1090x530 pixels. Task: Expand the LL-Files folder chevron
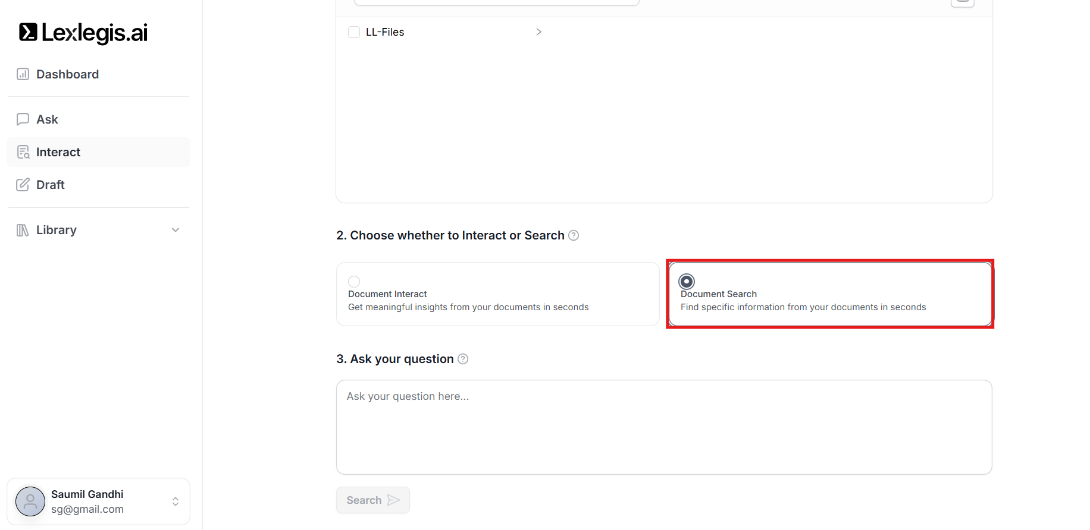click(x=538, y=32)
